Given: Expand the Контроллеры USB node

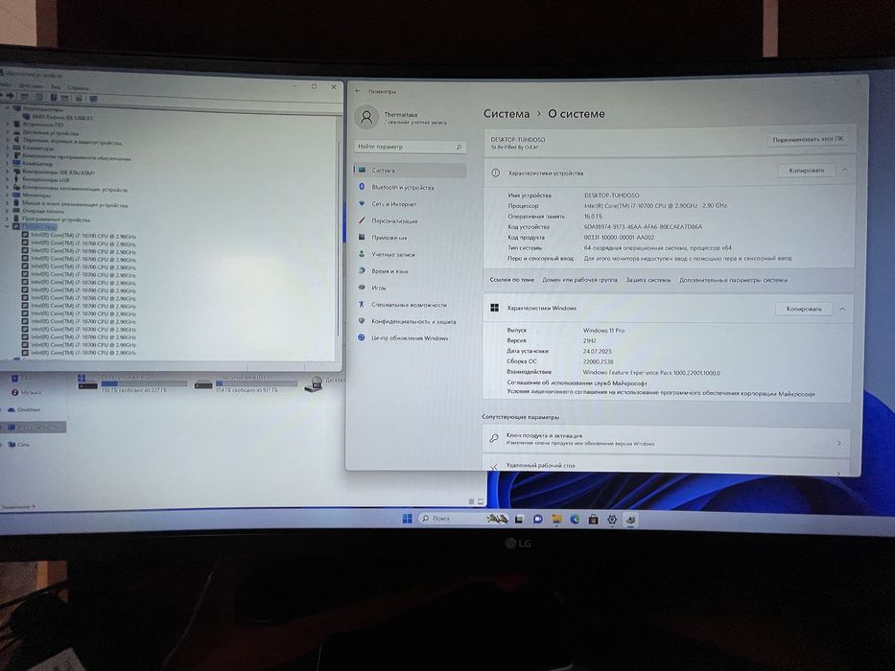Looking at the screenshot, I should point(8,179).
